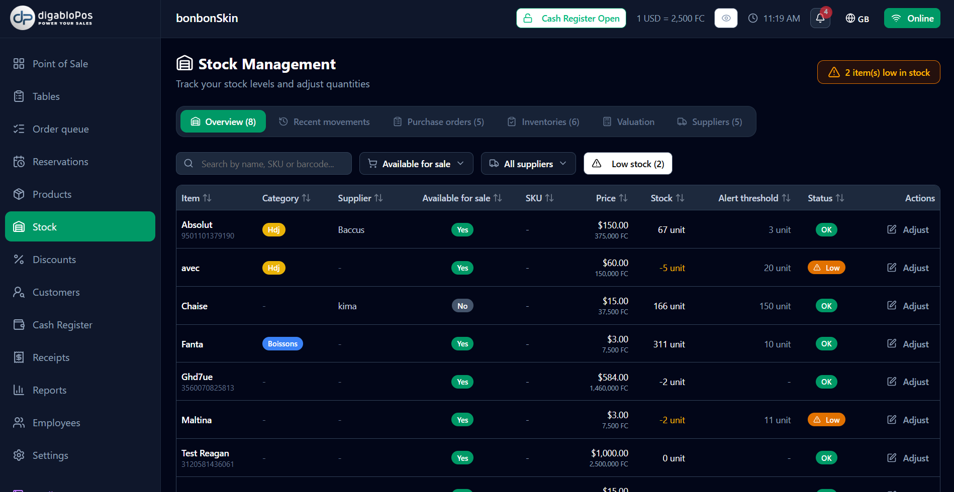954x492 pixels.
Task: Switch to the Purchase orders (5) tab
Action: [438, 122]
